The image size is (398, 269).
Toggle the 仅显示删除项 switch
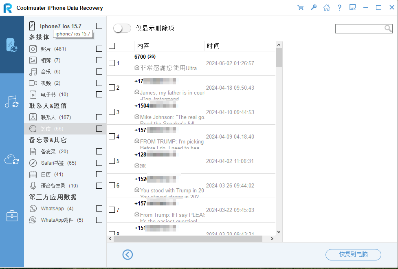(122, 28)
